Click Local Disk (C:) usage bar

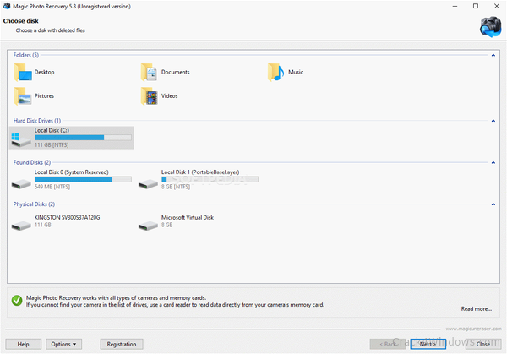[x=83, y=138]
